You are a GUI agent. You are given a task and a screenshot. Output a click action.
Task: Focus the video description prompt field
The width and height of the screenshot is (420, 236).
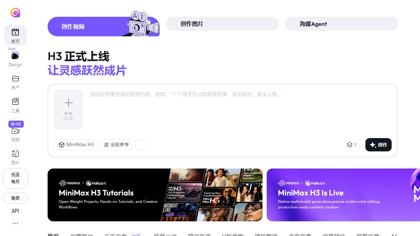240,110
